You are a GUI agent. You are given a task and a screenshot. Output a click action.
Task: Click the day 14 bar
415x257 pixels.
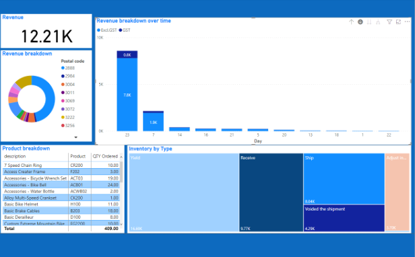179,129
